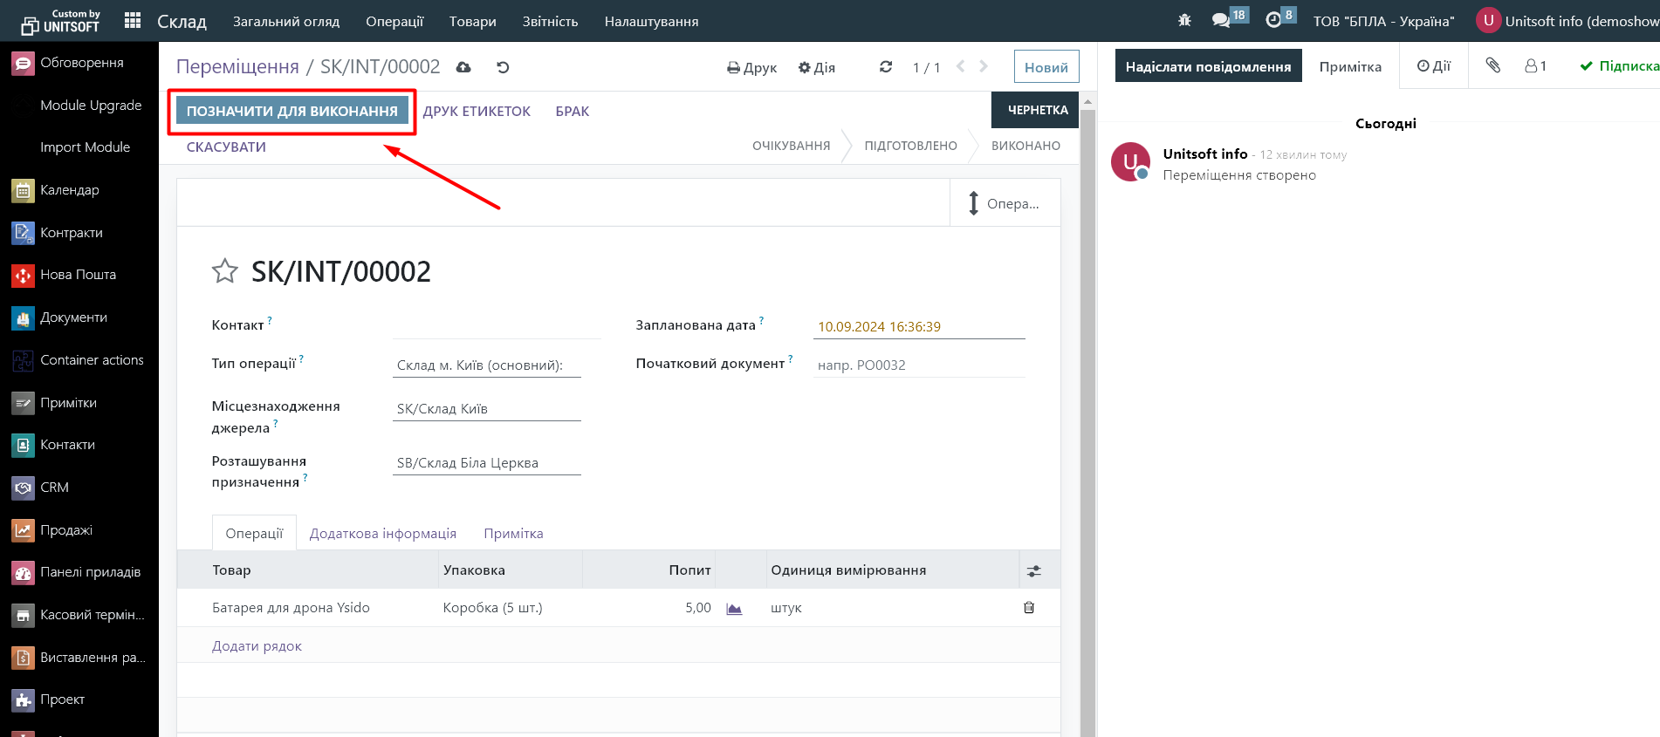Open the apps grid menu icon

(x=133, y=21)
